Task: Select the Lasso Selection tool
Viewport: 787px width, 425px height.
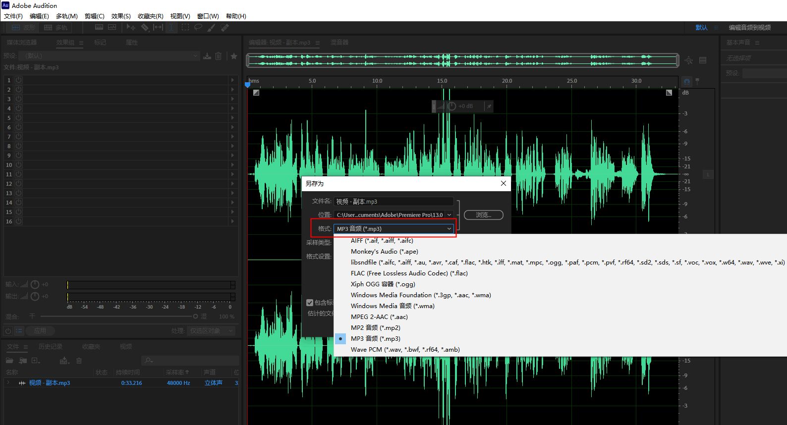Action: [198, 27]
